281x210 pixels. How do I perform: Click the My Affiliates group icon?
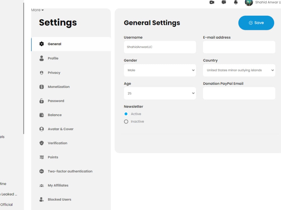[x=42, y=186]
